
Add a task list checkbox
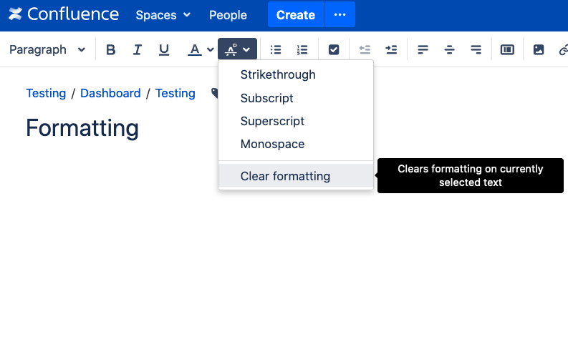pos(334,49)
